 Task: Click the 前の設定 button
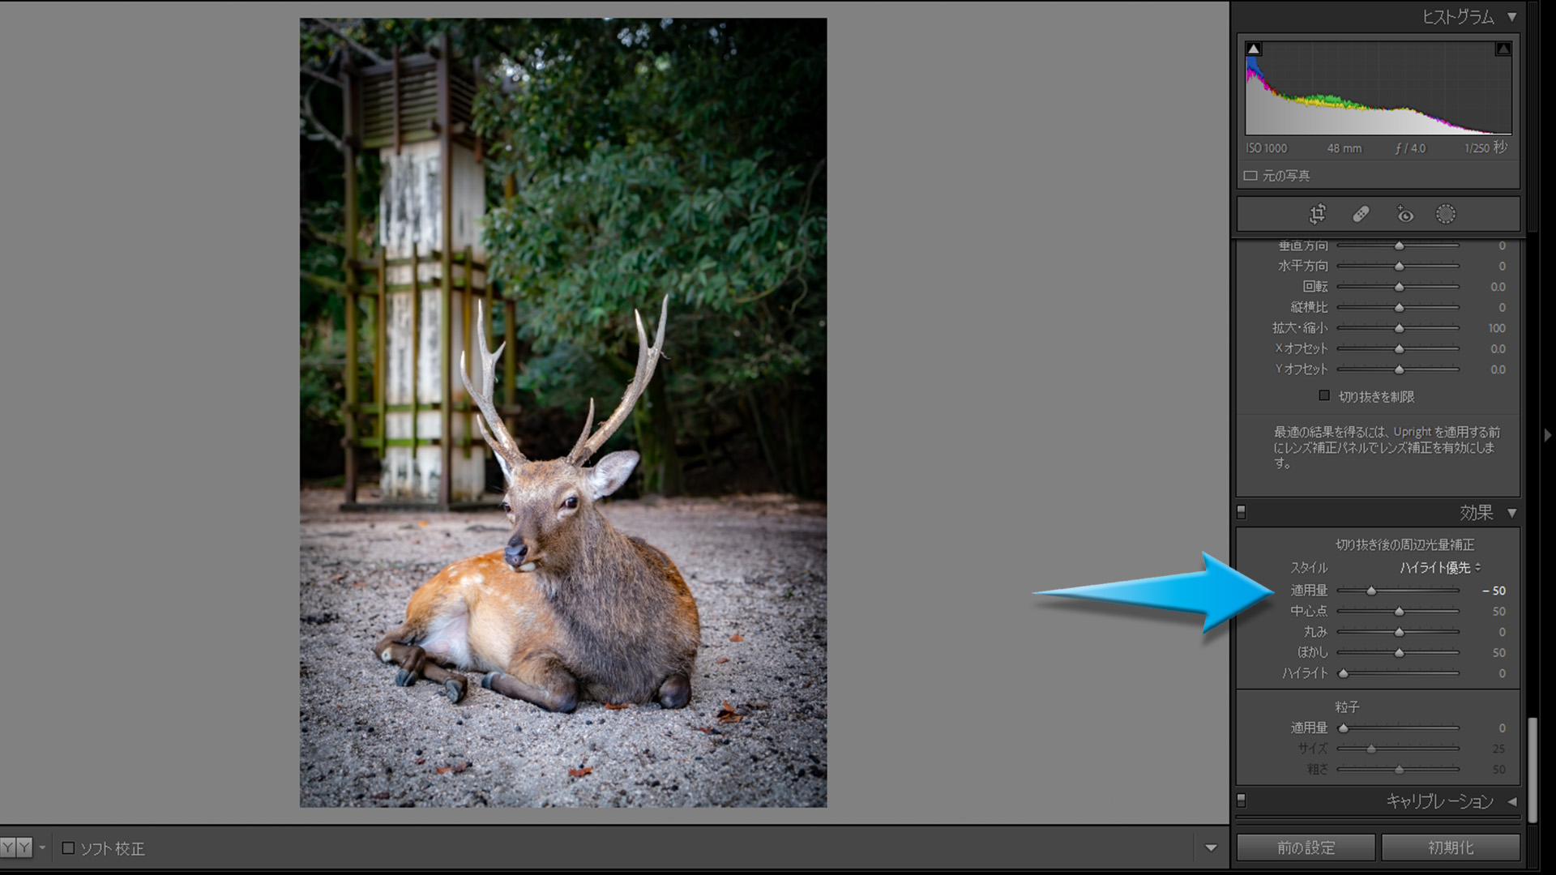tap(1306, 847)
